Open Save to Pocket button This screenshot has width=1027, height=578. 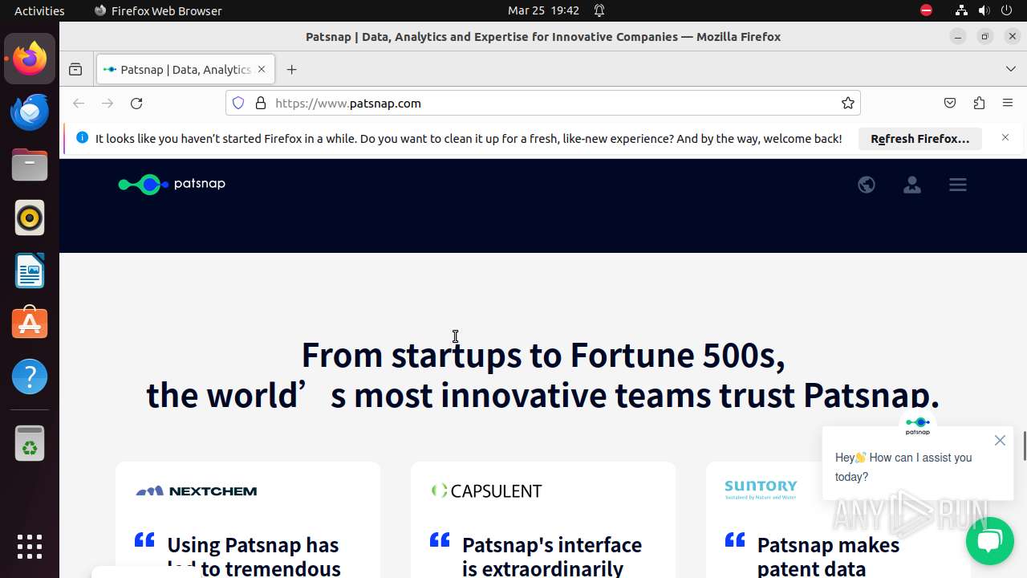pos(950,103)
